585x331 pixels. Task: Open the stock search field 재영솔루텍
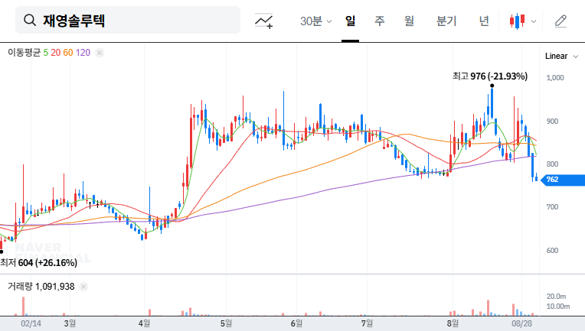(128, 20)
